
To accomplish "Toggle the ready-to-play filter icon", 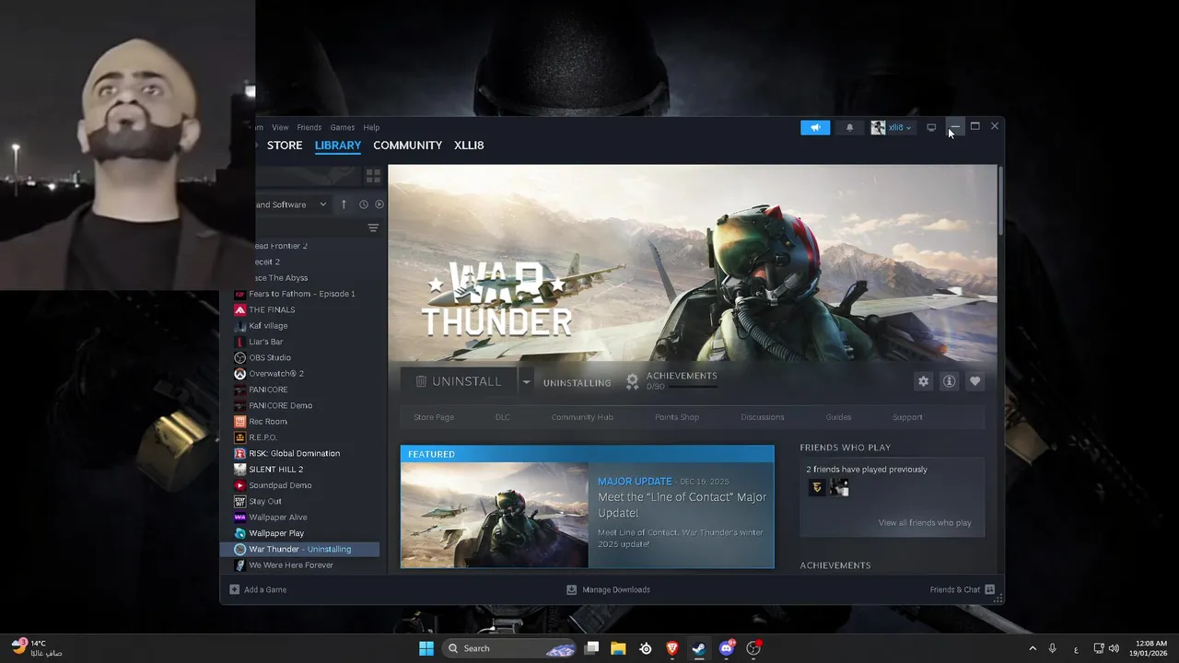I will coord(379,204).
